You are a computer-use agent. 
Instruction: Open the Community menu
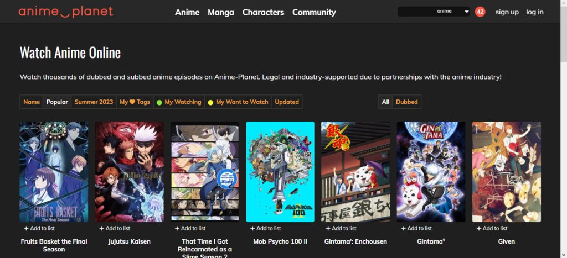coord(314,12)
